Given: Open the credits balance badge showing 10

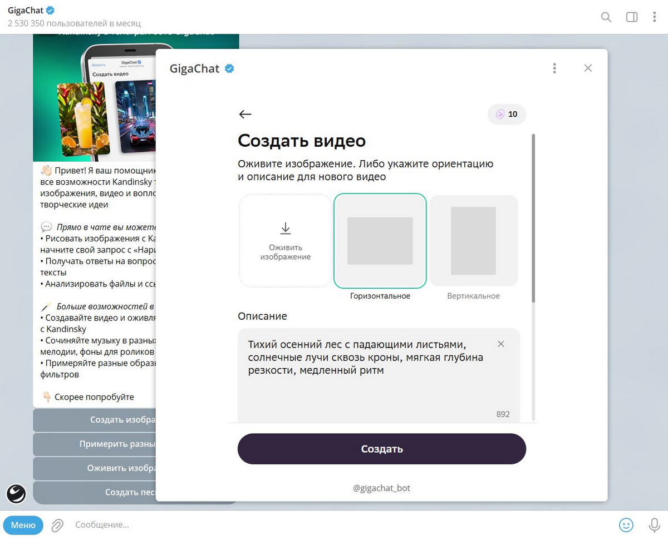Looking at the screenshot, I should tap(507, 114).
